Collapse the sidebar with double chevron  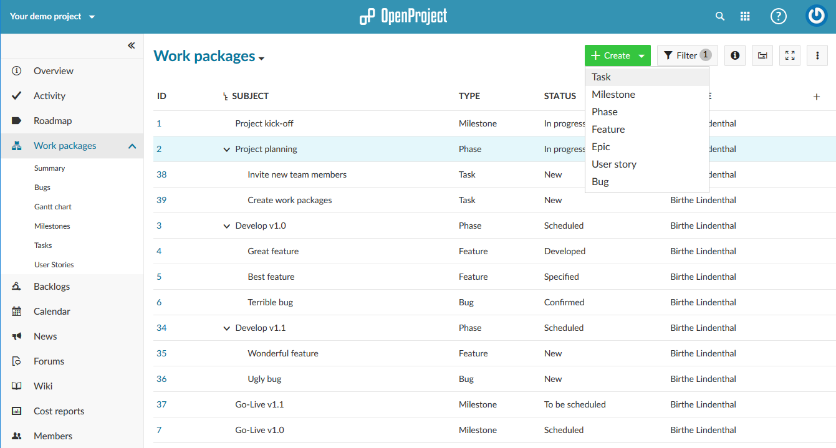tap(131, 45)
